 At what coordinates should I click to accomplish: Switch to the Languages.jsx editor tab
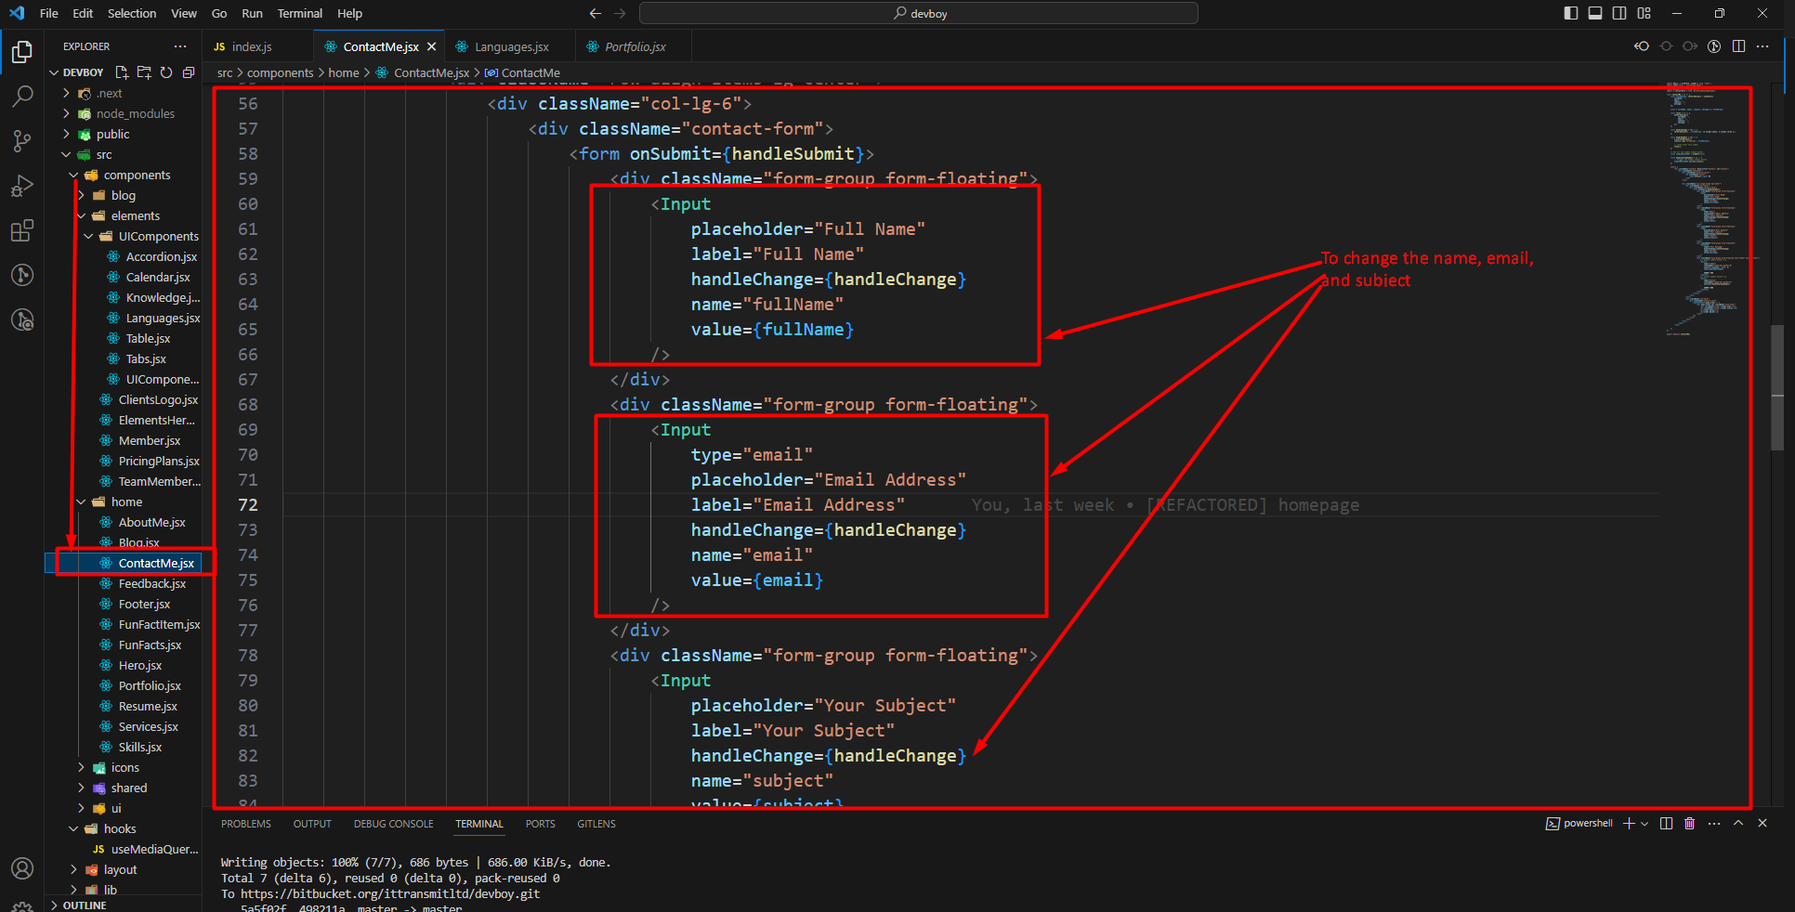tap(511, 46)
